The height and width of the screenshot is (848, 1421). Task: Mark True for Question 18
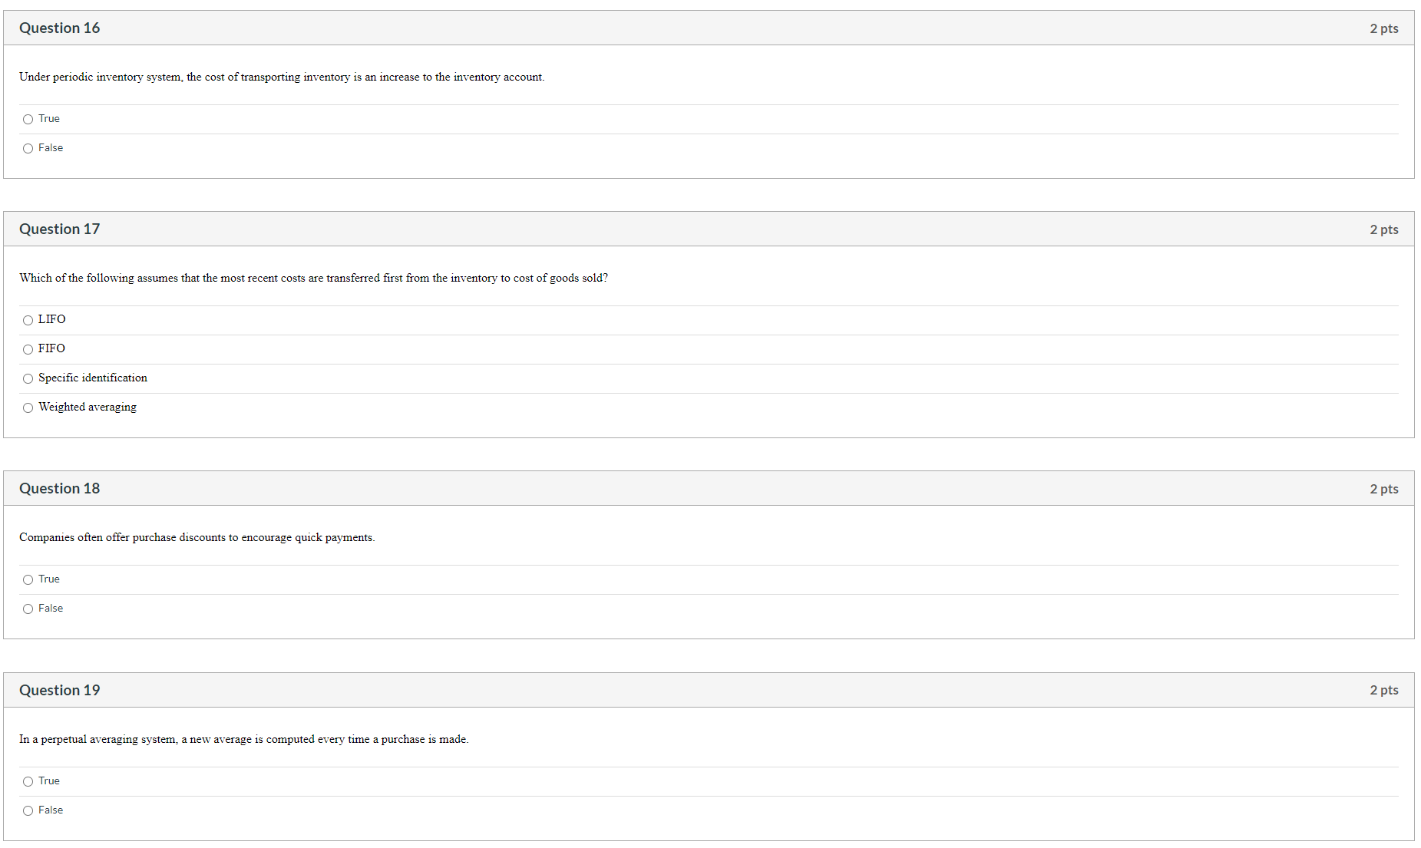point(28,579)
